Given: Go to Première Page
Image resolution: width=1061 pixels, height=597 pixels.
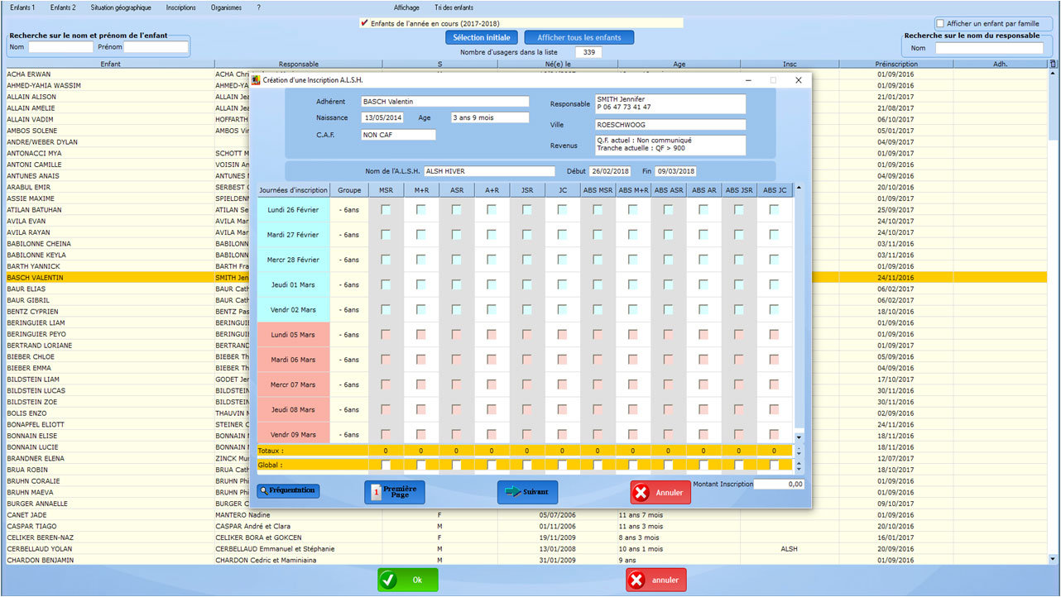Looking at the screenshot, I should [395, 492].
